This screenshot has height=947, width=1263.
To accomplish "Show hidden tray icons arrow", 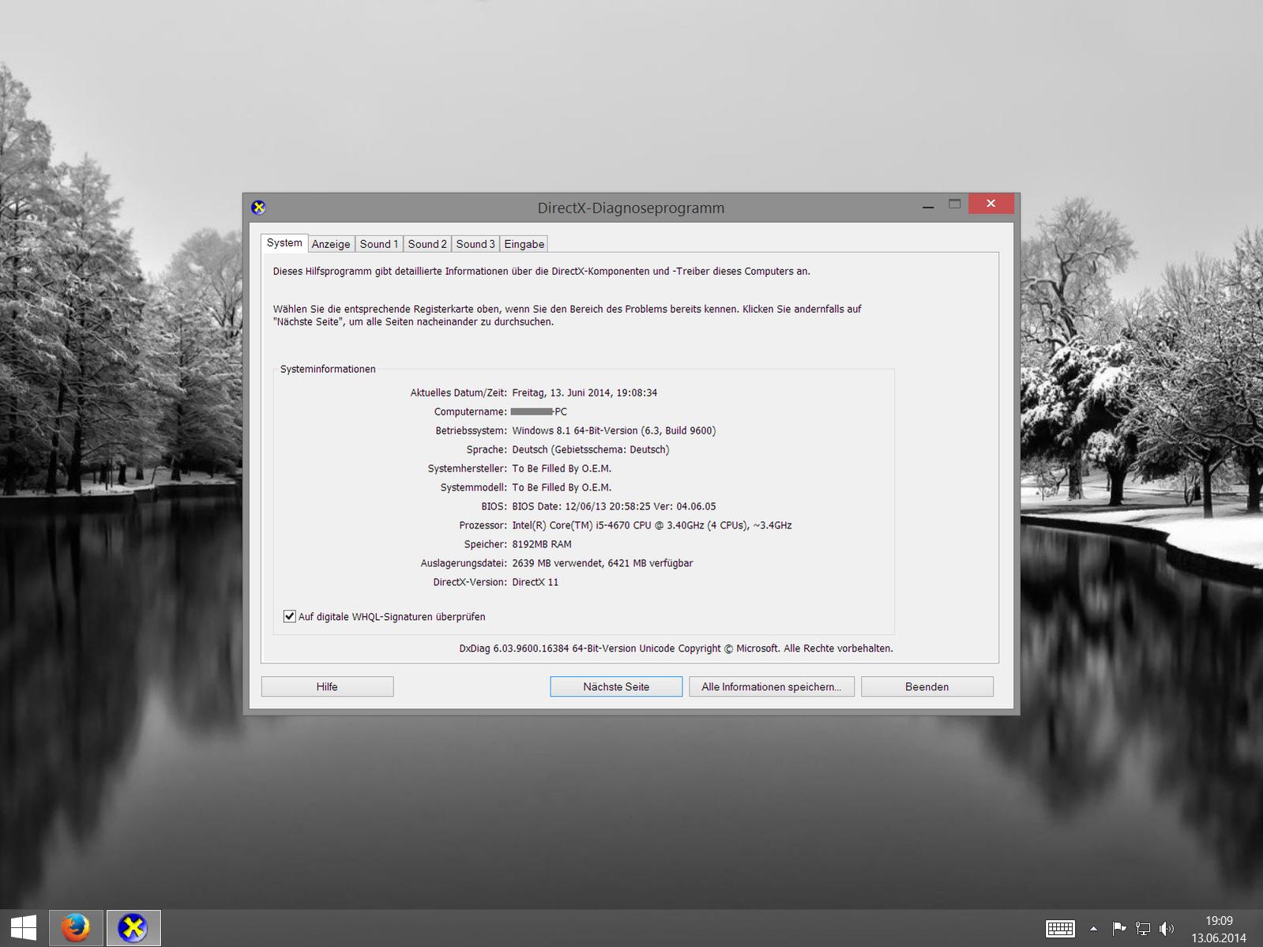I will coord(1093,929).
